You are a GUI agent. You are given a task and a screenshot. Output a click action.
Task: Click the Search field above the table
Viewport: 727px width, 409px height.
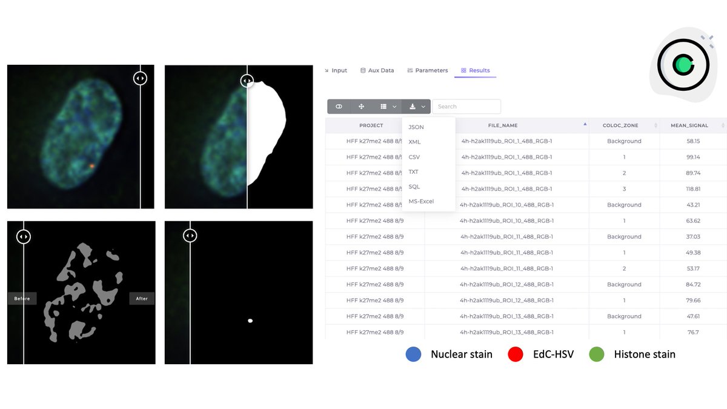466,107
